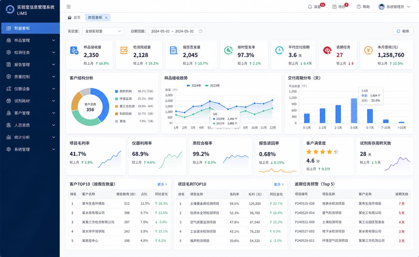Click the 报告管理 sidebar icon
The height and width of the screenshot is (257, 419).
(9, 64)
